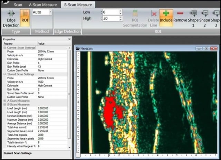This screenshot has width=221, height=160.
Task: Select the Minimum Distance (mm) row
Action: click(x=35, y=116)
